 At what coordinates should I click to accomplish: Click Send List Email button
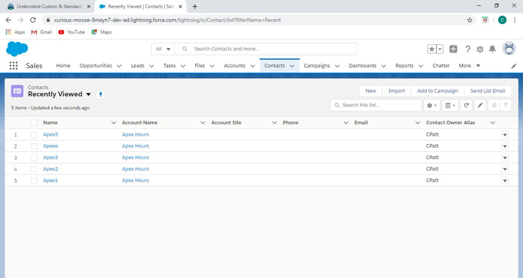488,91
